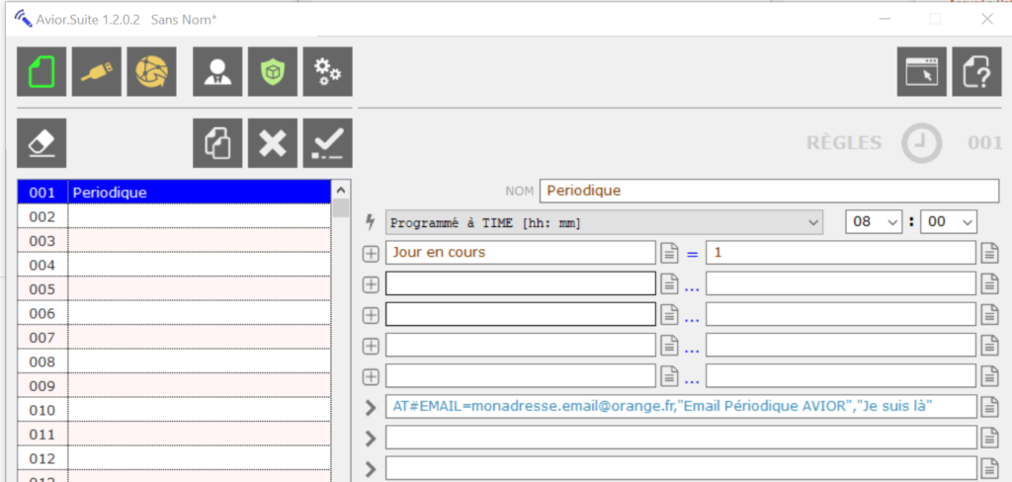Click the window pointer icon
1012x482 pixels.
click(x=922, y=72)
